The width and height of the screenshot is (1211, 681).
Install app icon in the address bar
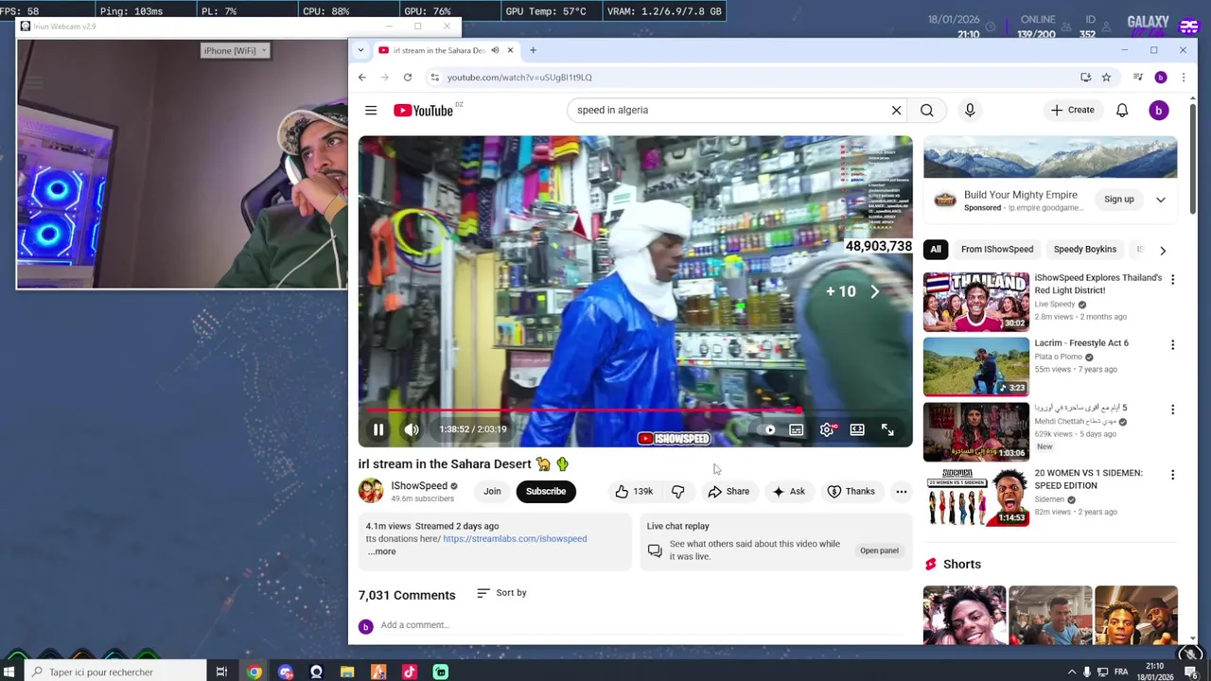tap(1086, 78)
